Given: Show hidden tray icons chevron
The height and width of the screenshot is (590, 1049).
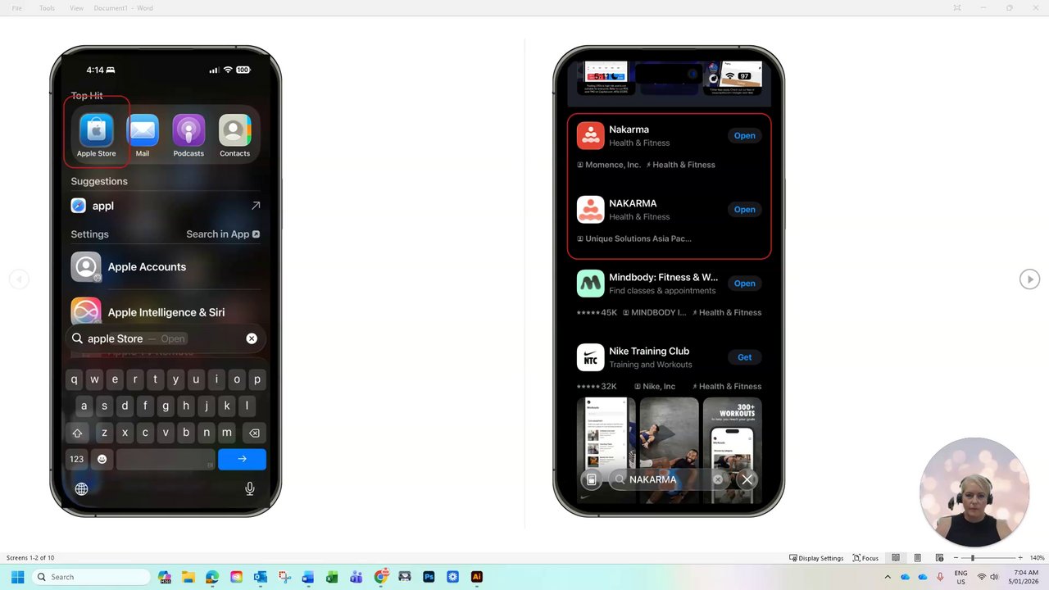Looking at the screenshot, I should (x=888, y=577).
